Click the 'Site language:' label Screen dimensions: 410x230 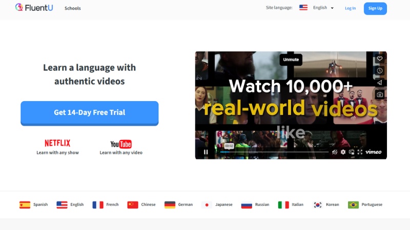279,8
